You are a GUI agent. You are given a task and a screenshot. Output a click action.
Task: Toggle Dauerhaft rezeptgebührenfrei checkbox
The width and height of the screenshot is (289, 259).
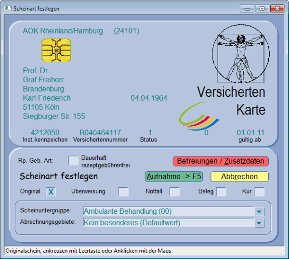click(73, 161)
